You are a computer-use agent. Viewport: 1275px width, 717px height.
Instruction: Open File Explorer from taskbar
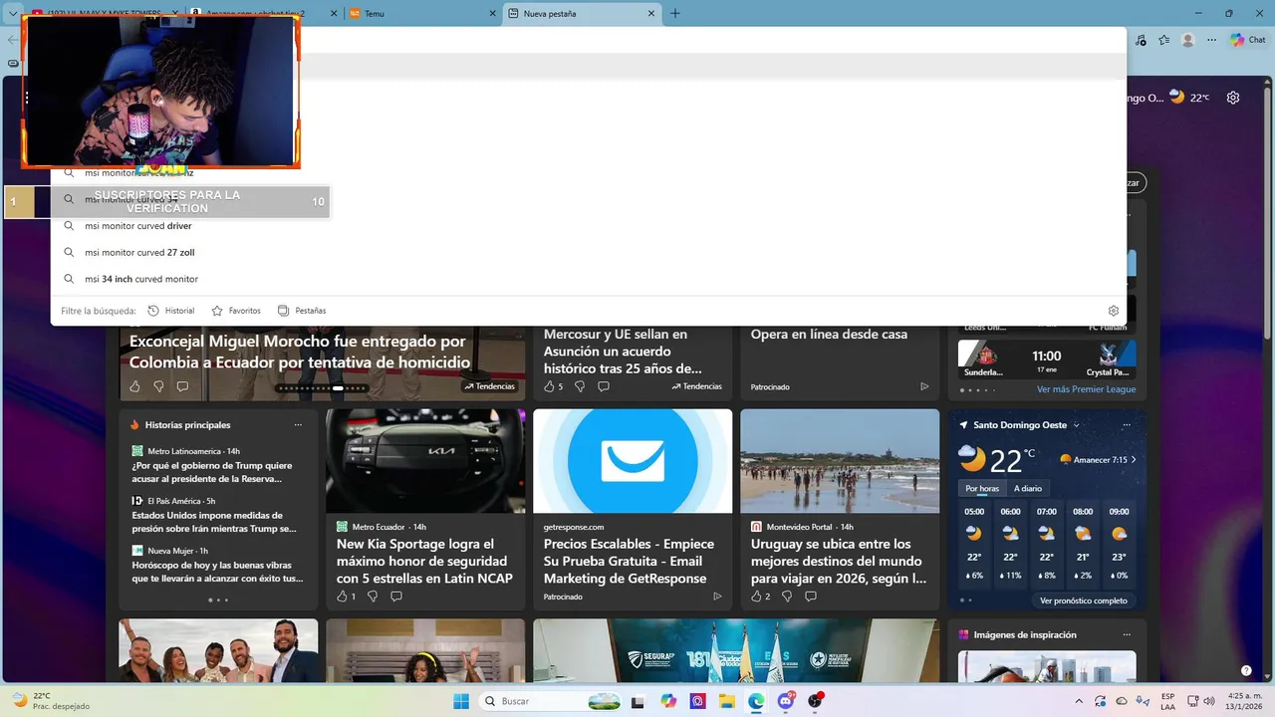[x=726, y=701]
